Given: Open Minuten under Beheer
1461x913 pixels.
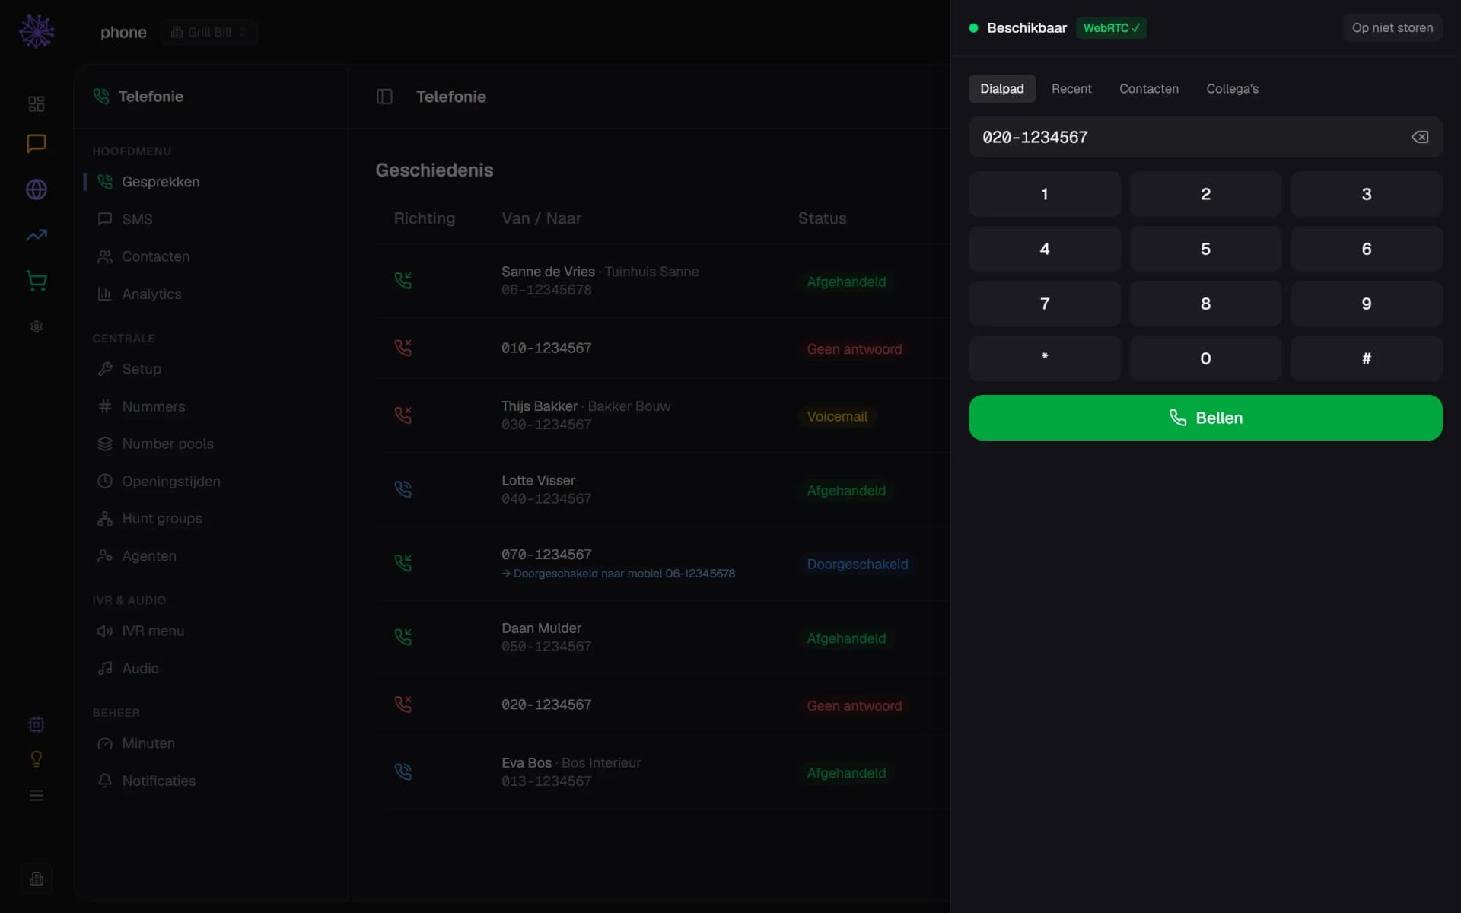Looking at the screenshot, I should pyautogui.click(x=210, y=743).
